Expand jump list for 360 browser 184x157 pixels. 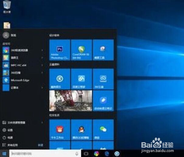pos(42,50)
